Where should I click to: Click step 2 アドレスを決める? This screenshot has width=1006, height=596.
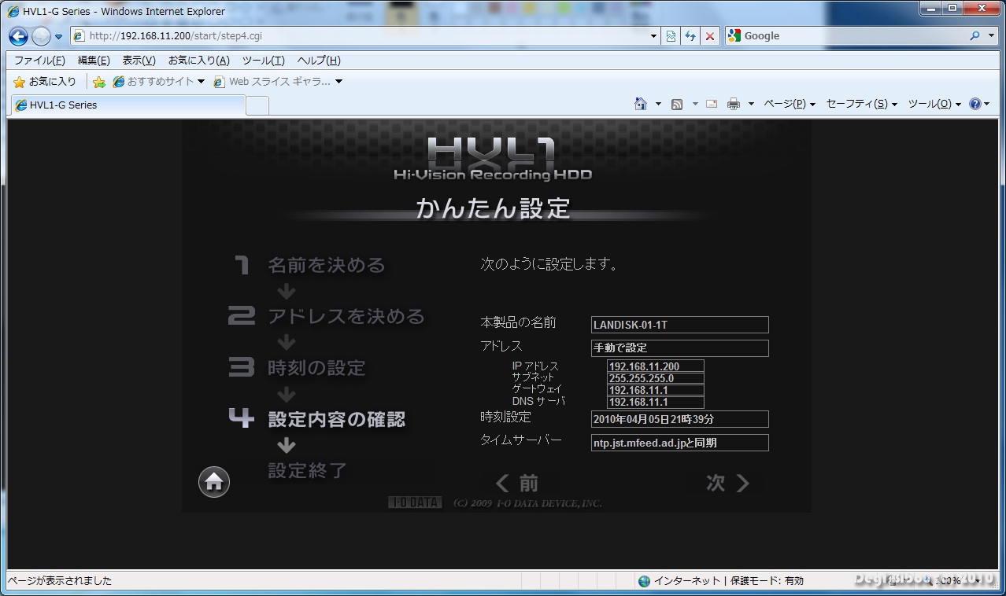click(326, 316)
